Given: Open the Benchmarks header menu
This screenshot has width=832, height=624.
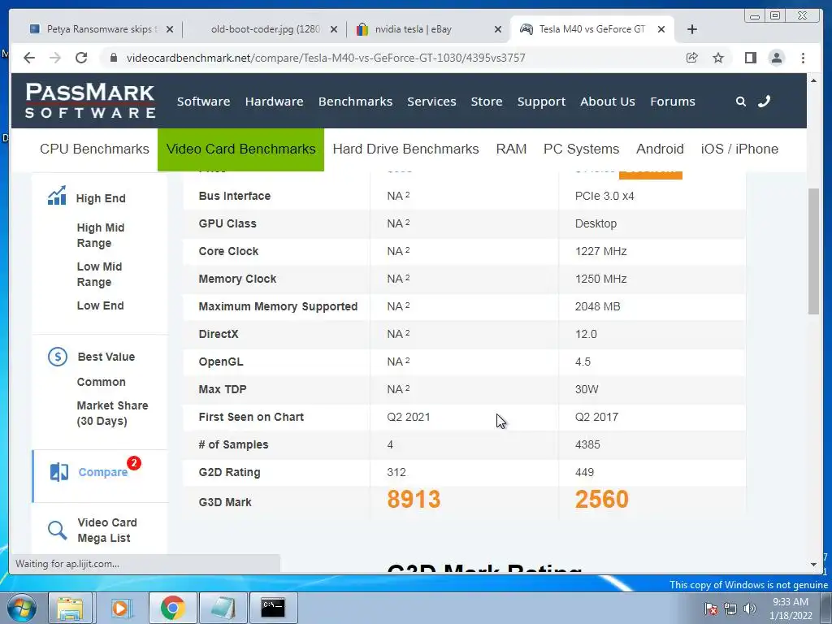Looking at the screenshot, I should [356, 102].
